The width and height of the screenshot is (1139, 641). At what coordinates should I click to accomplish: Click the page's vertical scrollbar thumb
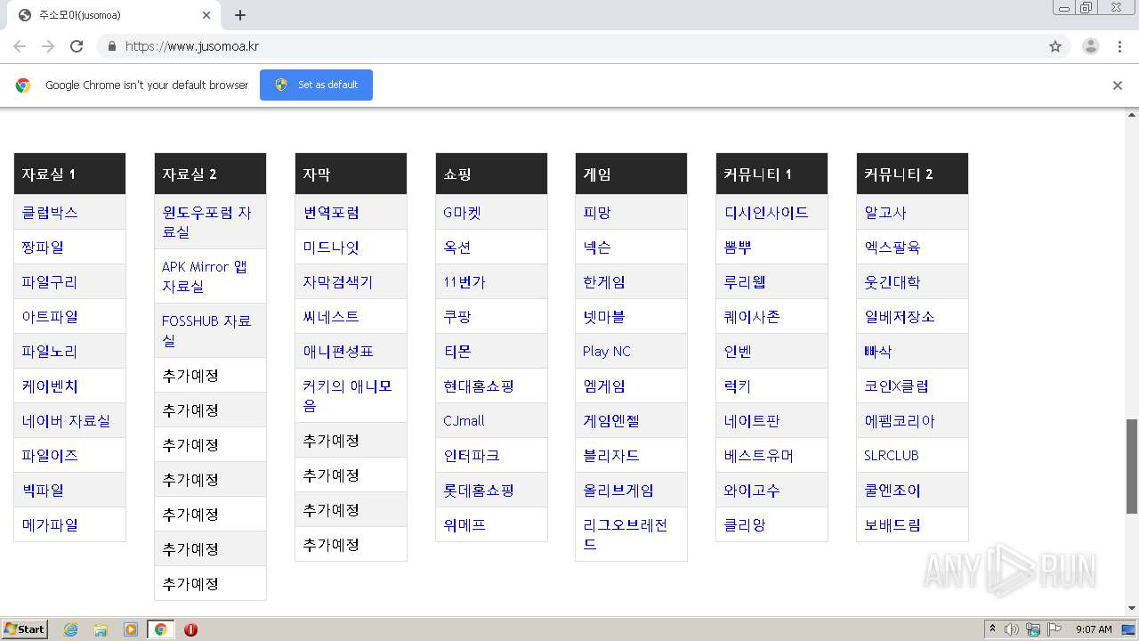(x=1132, y=465)
